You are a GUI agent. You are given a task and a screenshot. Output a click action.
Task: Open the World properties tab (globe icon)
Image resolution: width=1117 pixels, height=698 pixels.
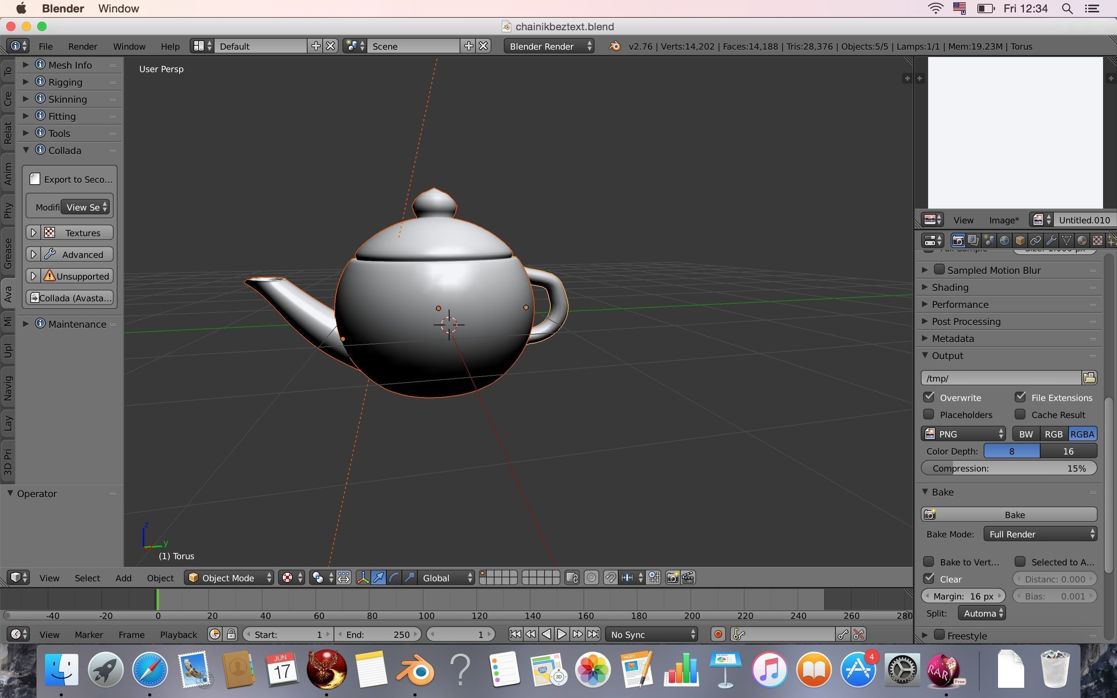click(1005, 240)
